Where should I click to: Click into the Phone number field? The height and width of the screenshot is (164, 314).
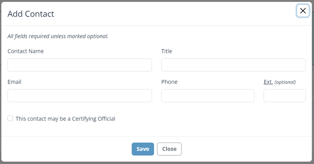[208, 96]
